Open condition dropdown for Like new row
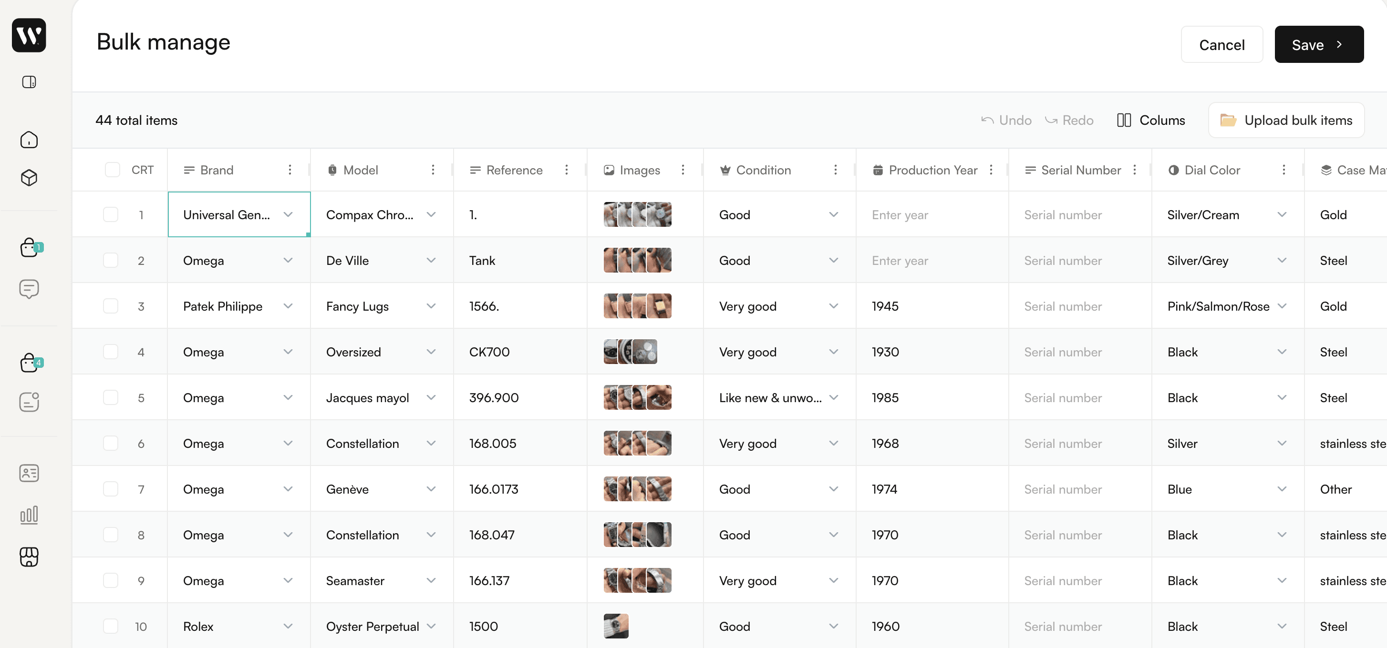 coord(834,397)
